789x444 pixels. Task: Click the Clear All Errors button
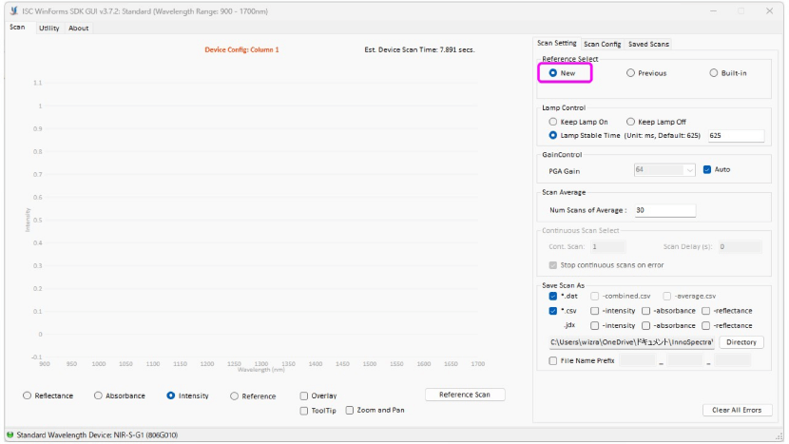tap(736, 410)
